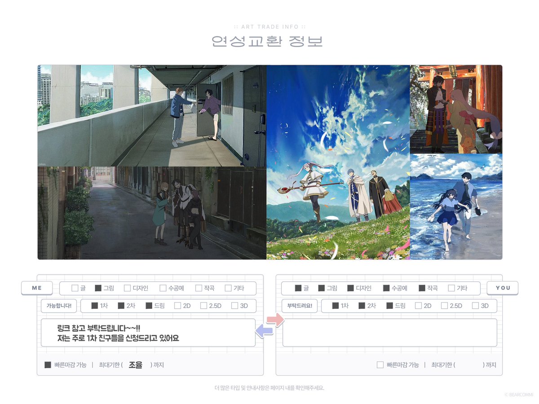Uncheck the YOU 글 checkbox
The width and height of the screenshot is (539, 404).
point(298,288)
